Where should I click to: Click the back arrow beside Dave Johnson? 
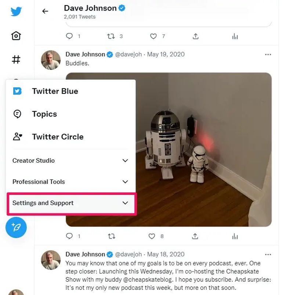pos(45,11)
